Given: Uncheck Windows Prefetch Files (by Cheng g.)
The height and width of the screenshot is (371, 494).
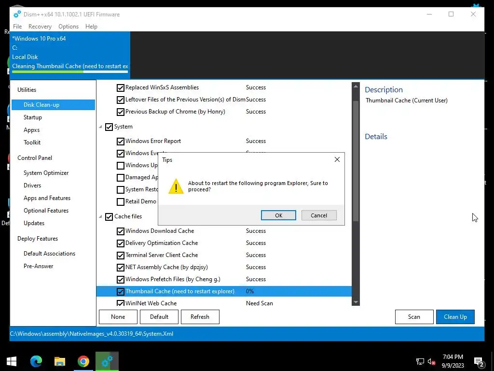Looking at the screenshot, I should point(120,280).
